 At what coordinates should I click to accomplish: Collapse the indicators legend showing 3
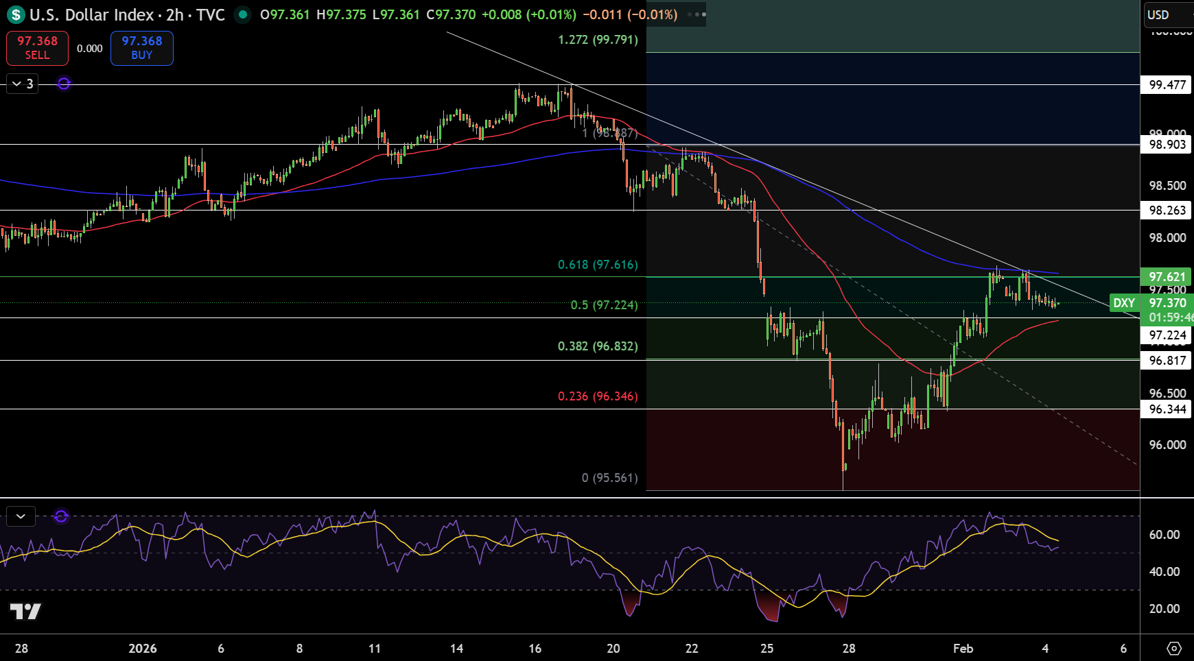pos(22,84)
